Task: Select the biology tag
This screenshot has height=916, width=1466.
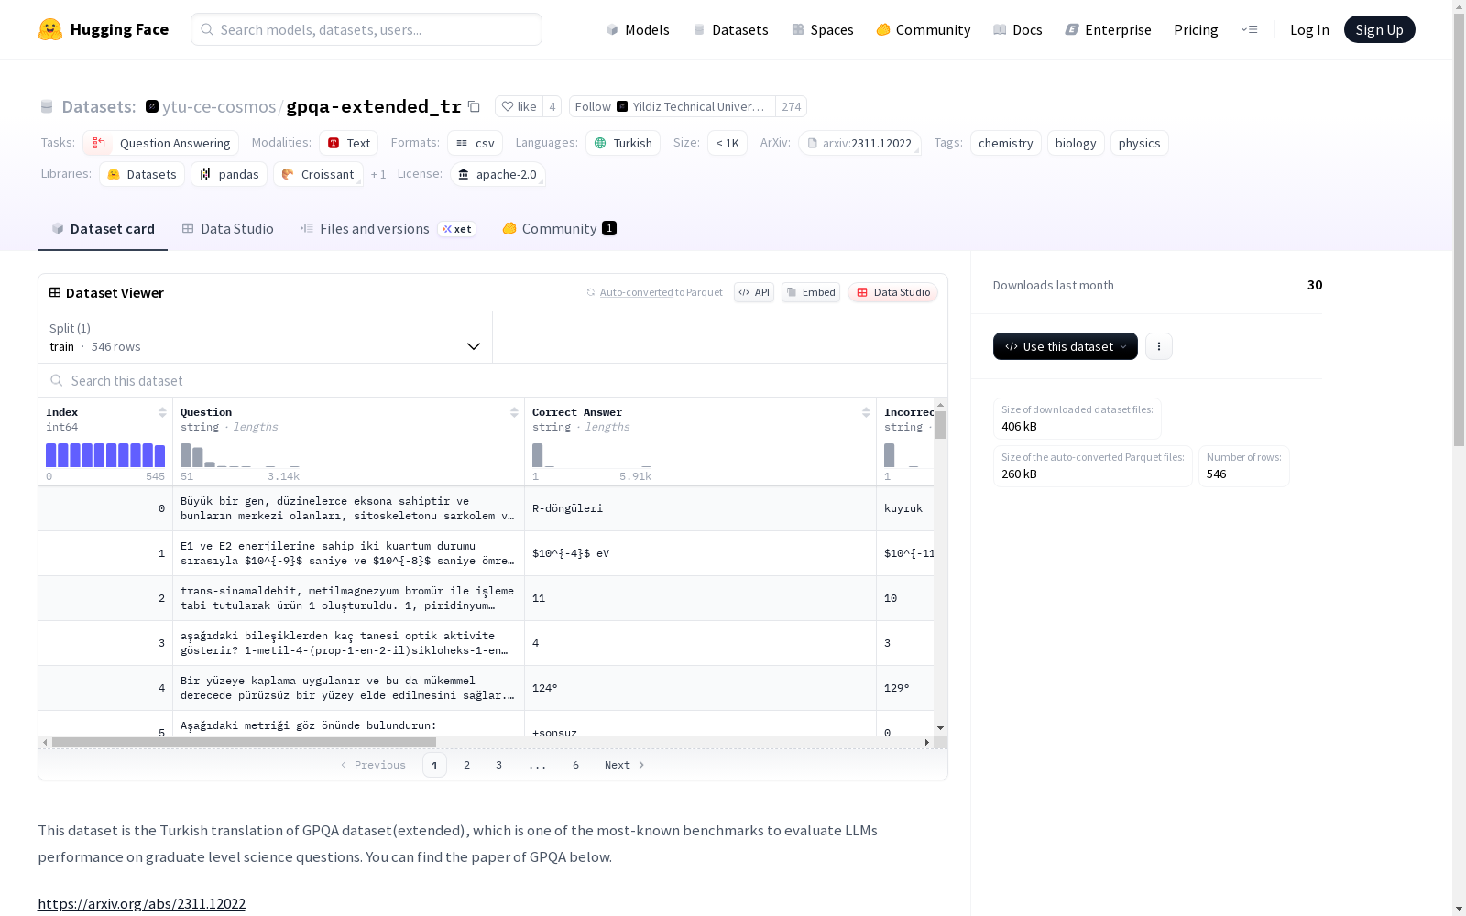Action: coord(1076,143)
